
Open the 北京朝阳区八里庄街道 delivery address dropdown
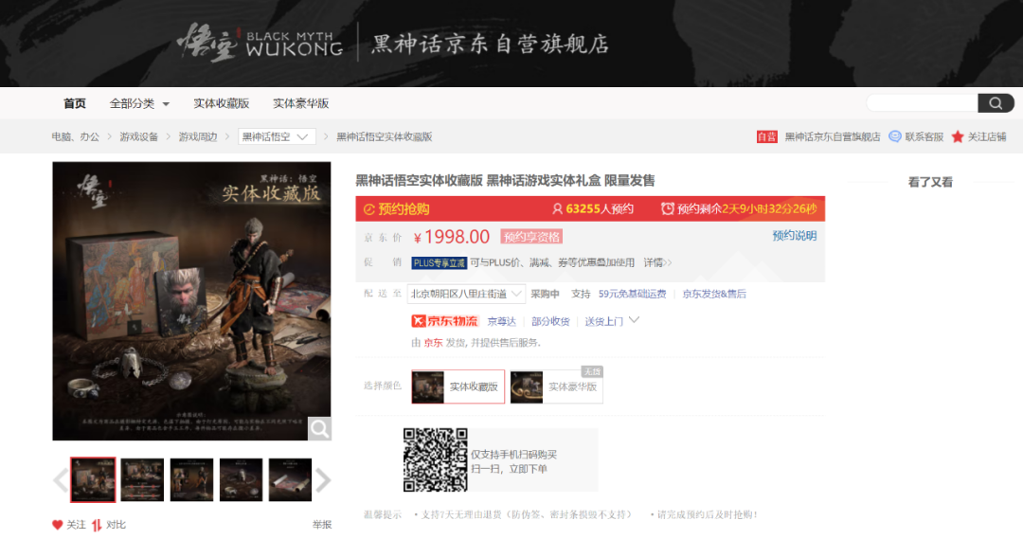pos(466,294)
